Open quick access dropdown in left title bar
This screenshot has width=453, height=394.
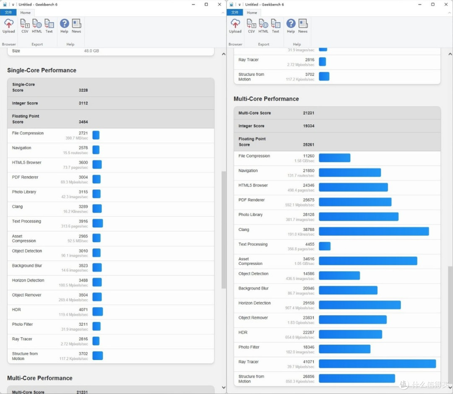13,5
